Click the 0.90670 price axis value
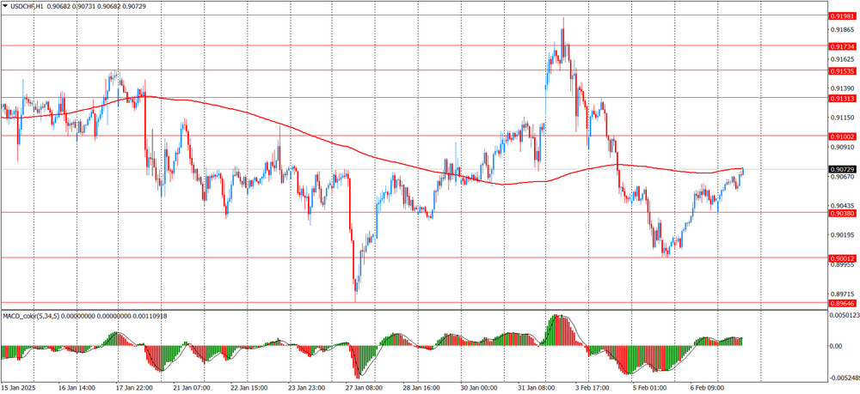Screen dimensions: 860x394 pos(844,177)
